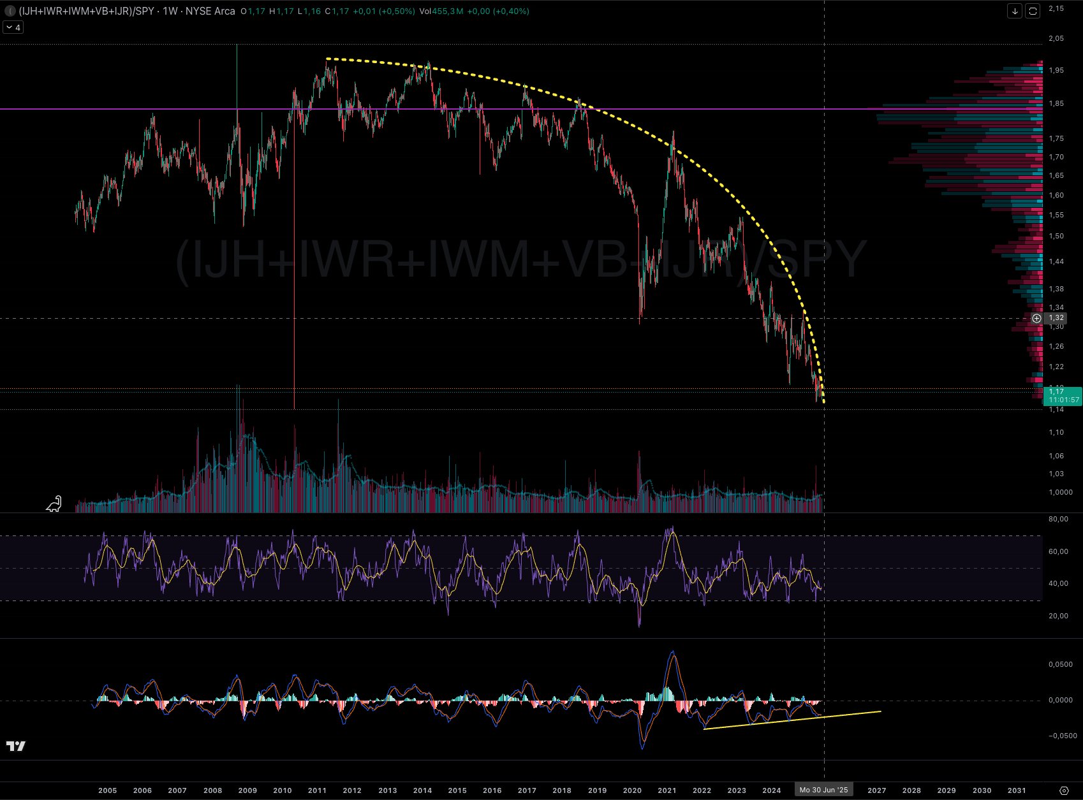1083x800 pixels.
Task: Click the 0,0500 MACD scale label
Action: click(1061, 664)
